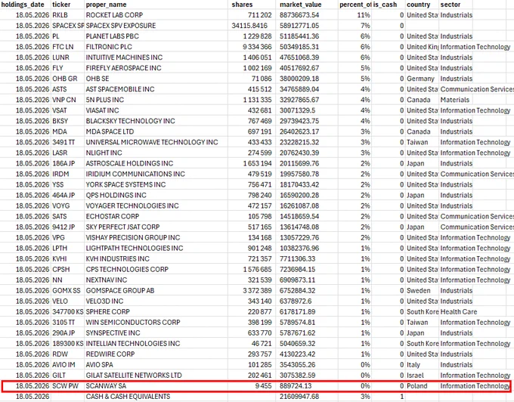Viewport: 514px width, 402px height.
Task: Select shares value 9 334 366
Action: pos(252,47)
